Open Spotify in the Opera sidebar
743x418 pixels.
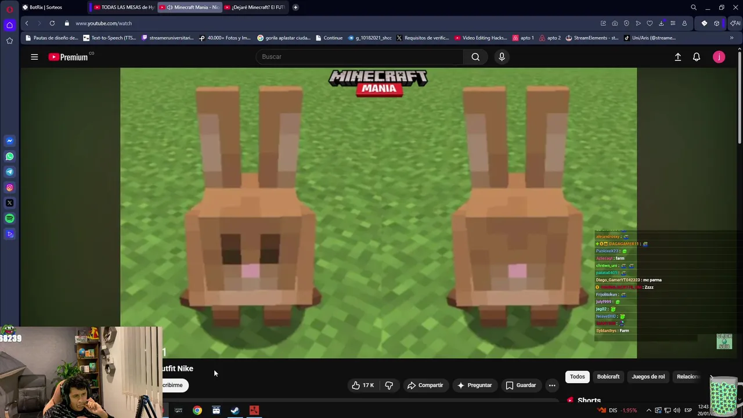[x=9, y=218]
